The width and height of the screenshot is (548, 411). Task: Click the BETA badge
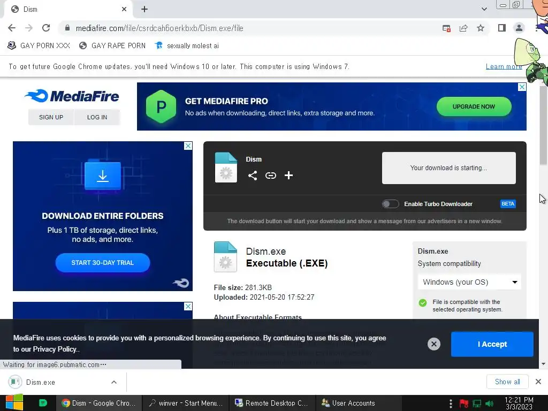click(508, 204)
